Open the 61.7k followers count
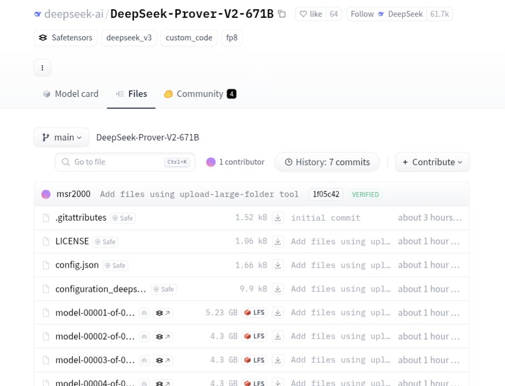The image size is (505, 386). coord(440,14)
